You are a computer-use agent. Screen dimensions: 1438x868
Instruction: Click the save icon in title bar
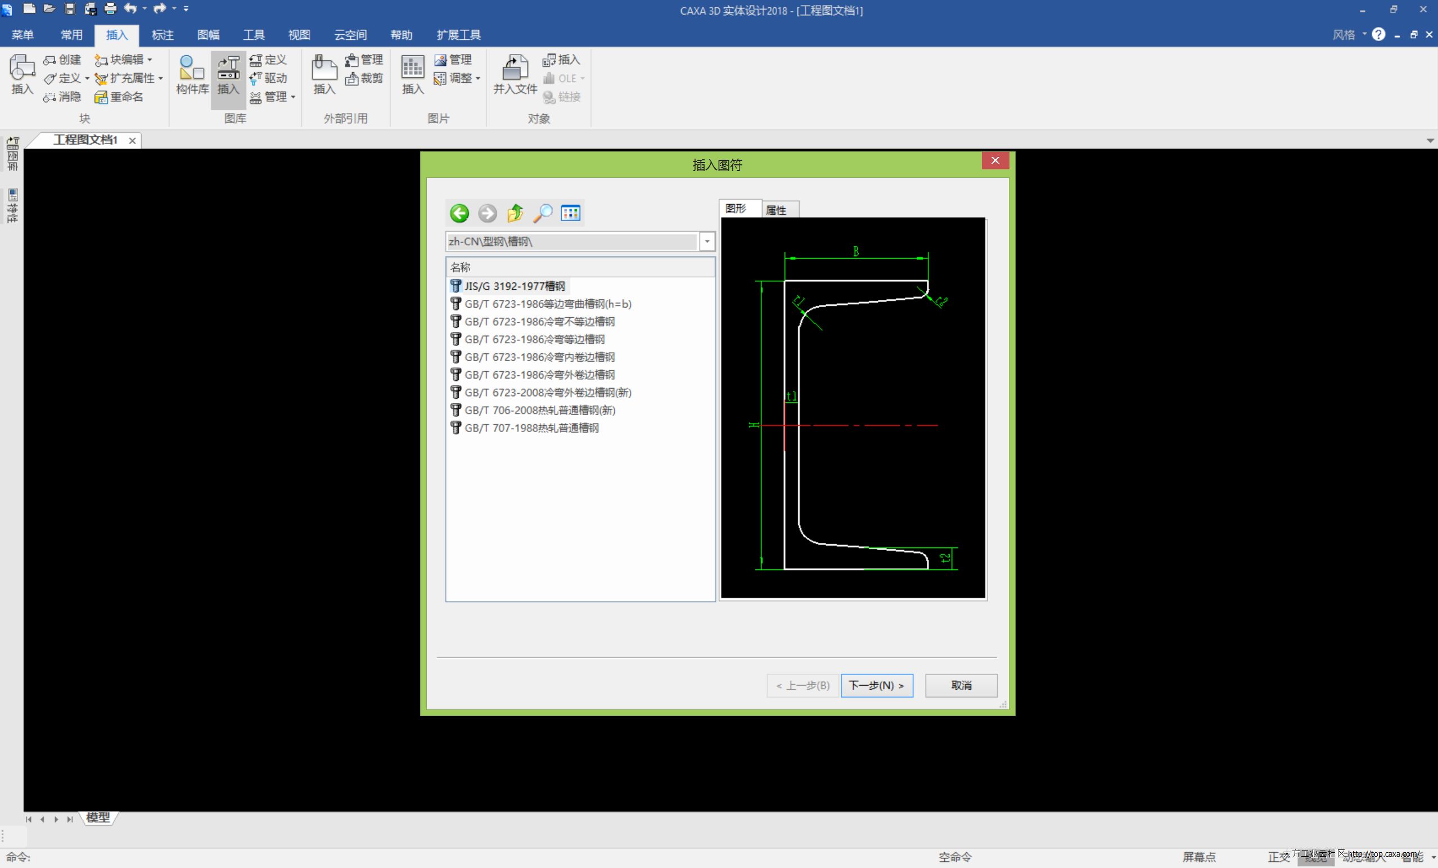point(70,9)
